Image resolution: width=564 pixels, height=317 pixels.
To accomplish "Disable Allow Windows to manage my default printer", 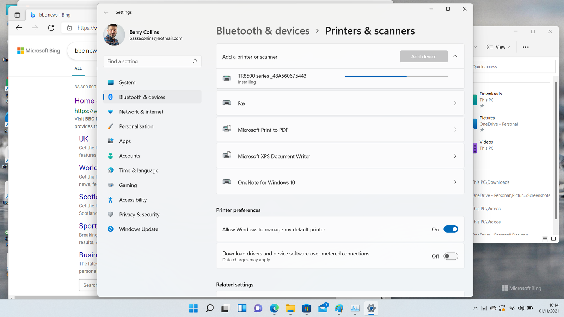I will coord(450,229).
